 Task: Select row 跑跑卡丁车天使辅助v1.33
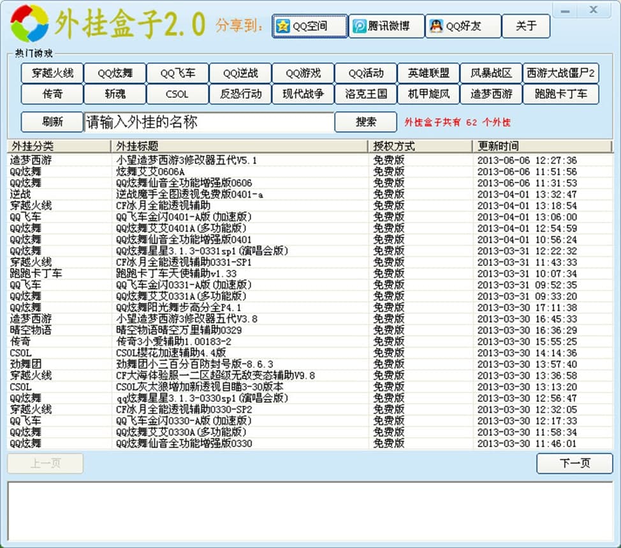tap(310, 274)
